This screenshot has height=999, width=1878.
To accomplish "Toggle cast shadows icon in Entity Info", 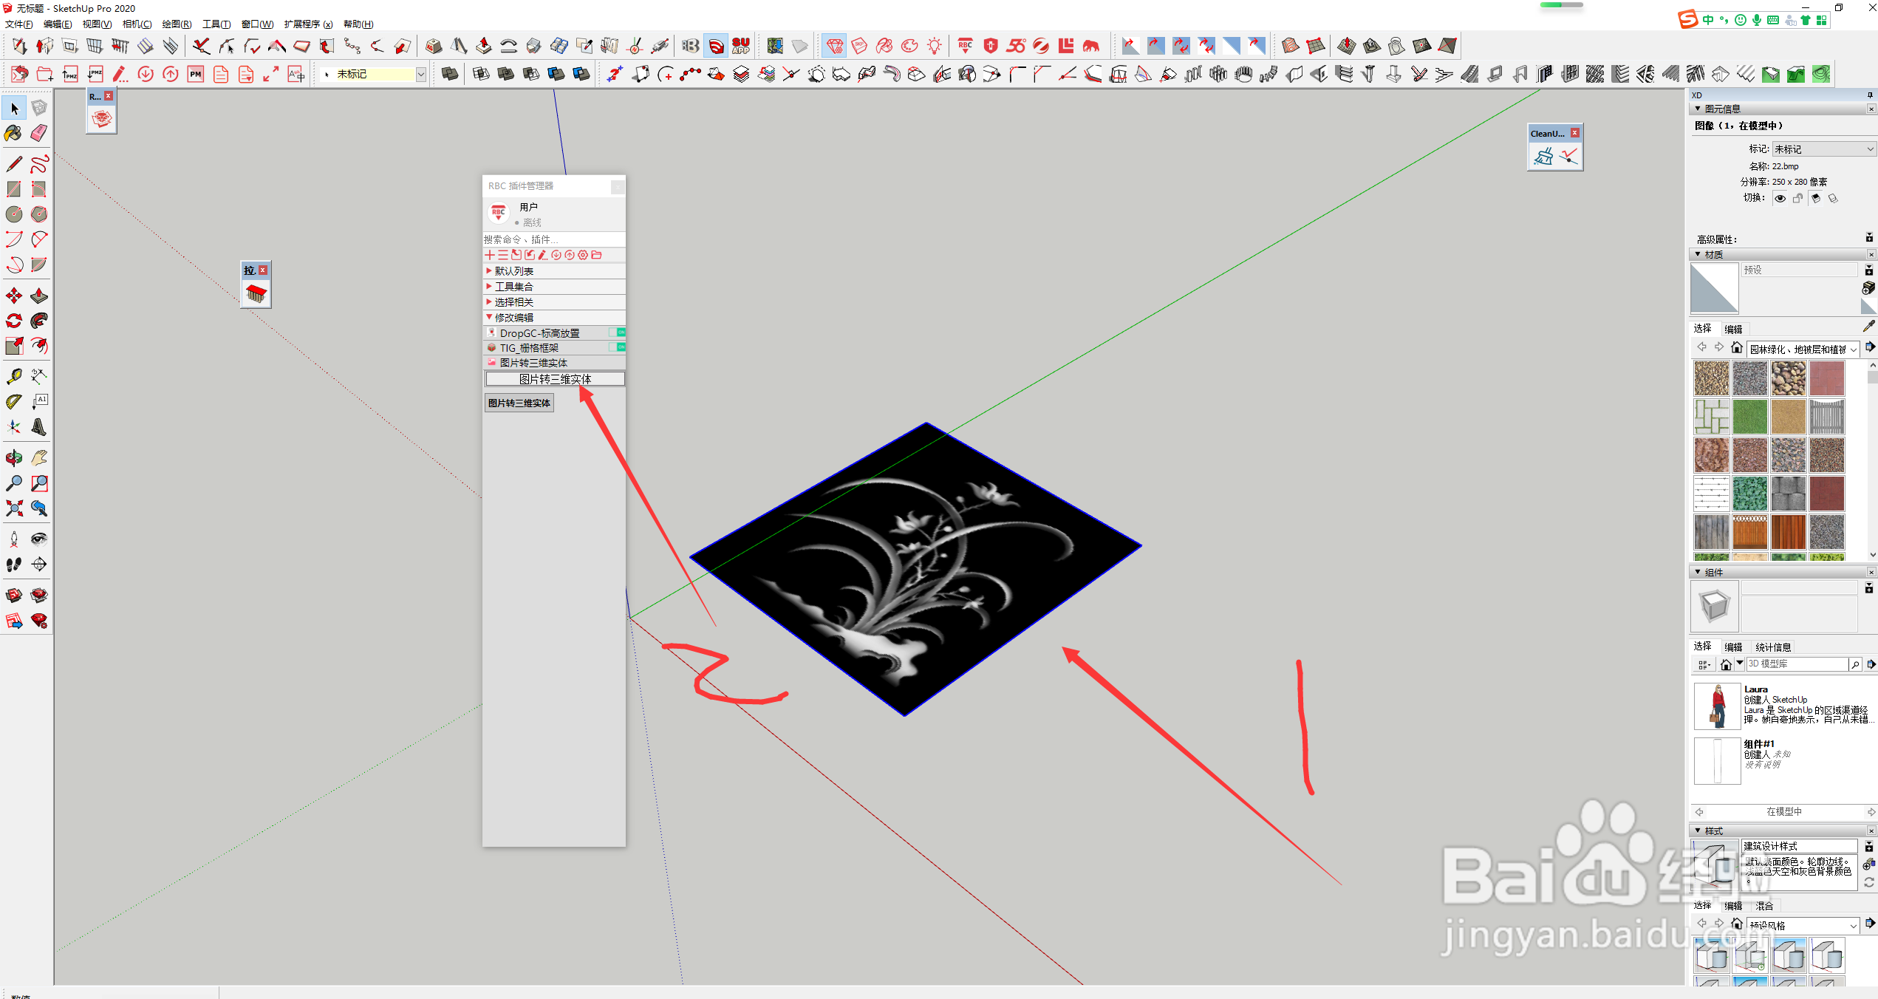I will (x=1815, y=198).
